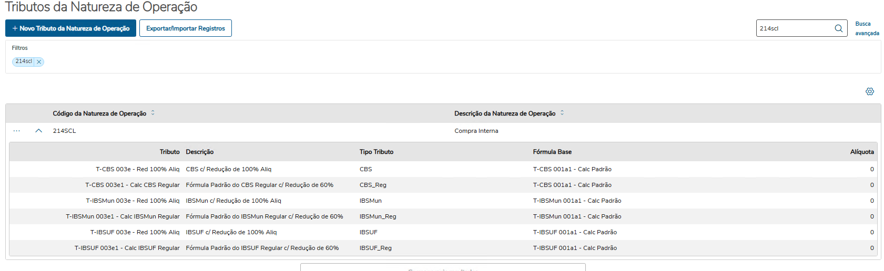This screenshot has height=271, width=884.
Task: Click the search magnifier icon
Action: tap(838, 28)
